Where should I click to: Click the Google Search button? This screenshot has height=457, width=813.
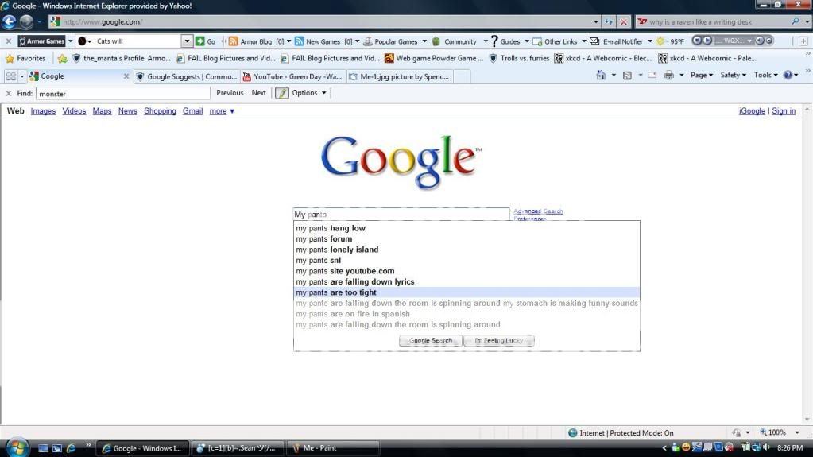[431, 341]
